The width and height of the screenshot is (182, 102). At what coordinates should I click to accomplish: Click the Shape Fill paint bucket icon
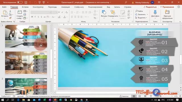point(129,11)
